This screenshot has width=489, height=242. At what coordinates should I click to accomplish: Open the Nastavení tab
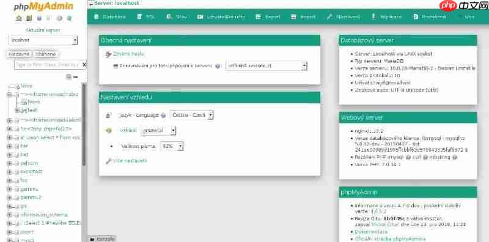(x=344, y=17)
